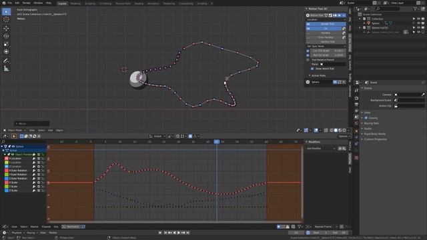This screenshot has height=240, width=427.
Task: Click the auto-keying record button
Action: click(x=160, y=233)
